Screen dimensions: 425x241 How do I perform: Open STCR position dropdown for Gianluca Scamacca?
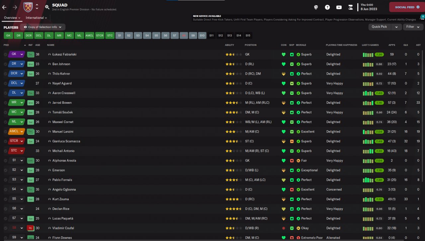pos(17,141)
